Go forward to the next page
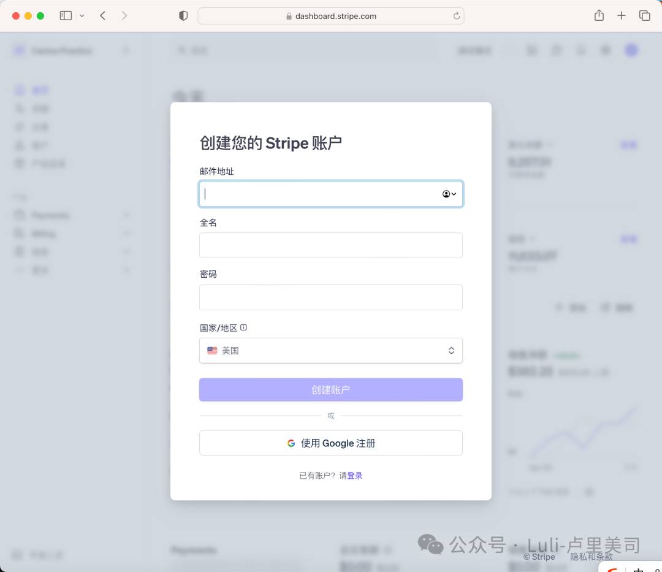Viewport: 662px width, 572px height. click(x=124, y=16)
